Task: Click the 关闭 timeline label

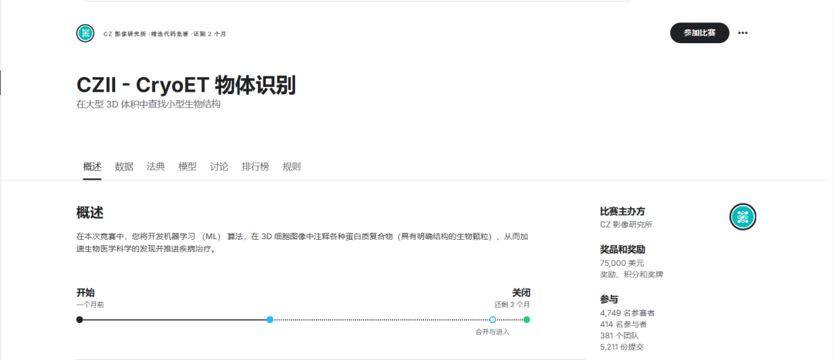Action: click(520, 293)
